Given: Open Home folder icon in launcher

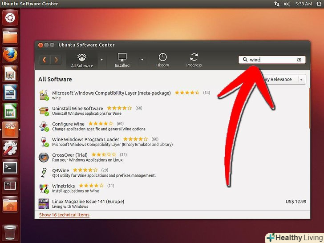Looking at the screenshot, I should click(x=10, y=204).
